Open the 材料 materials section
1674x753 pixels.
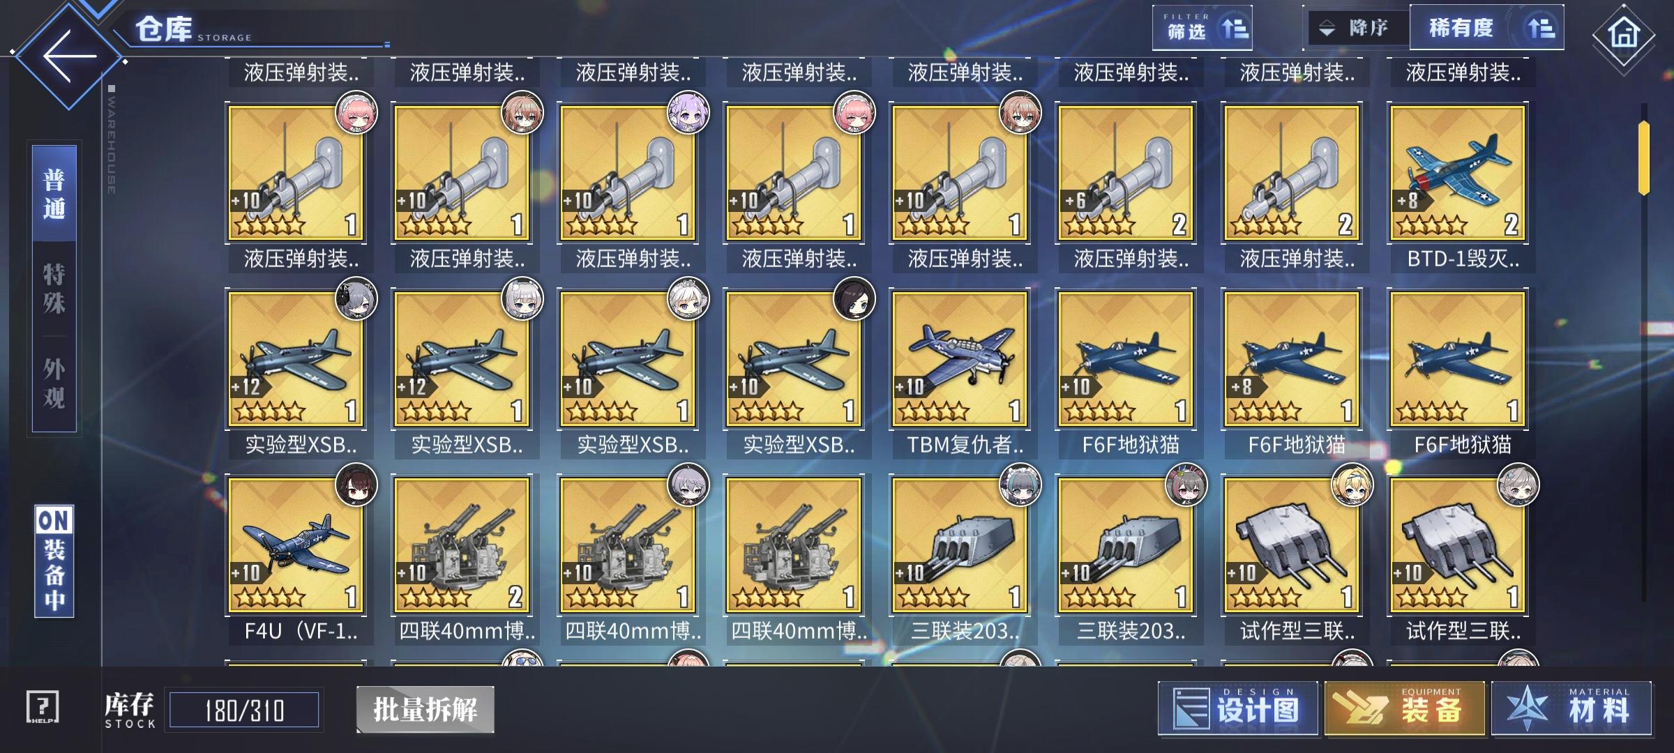1571,708
